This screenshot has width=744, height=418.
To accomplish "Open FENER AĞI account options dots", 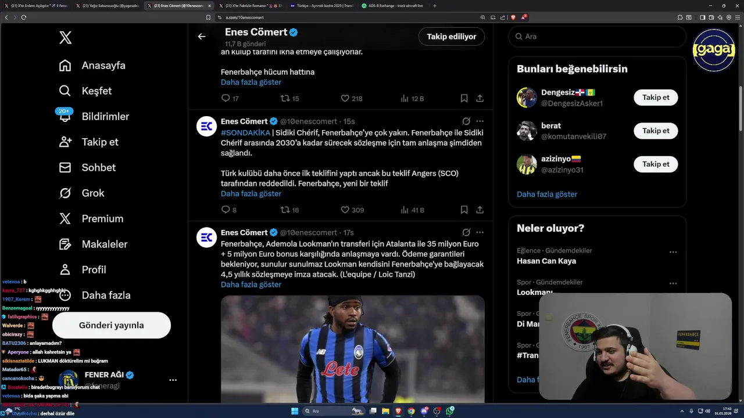I will pos(173,380).
